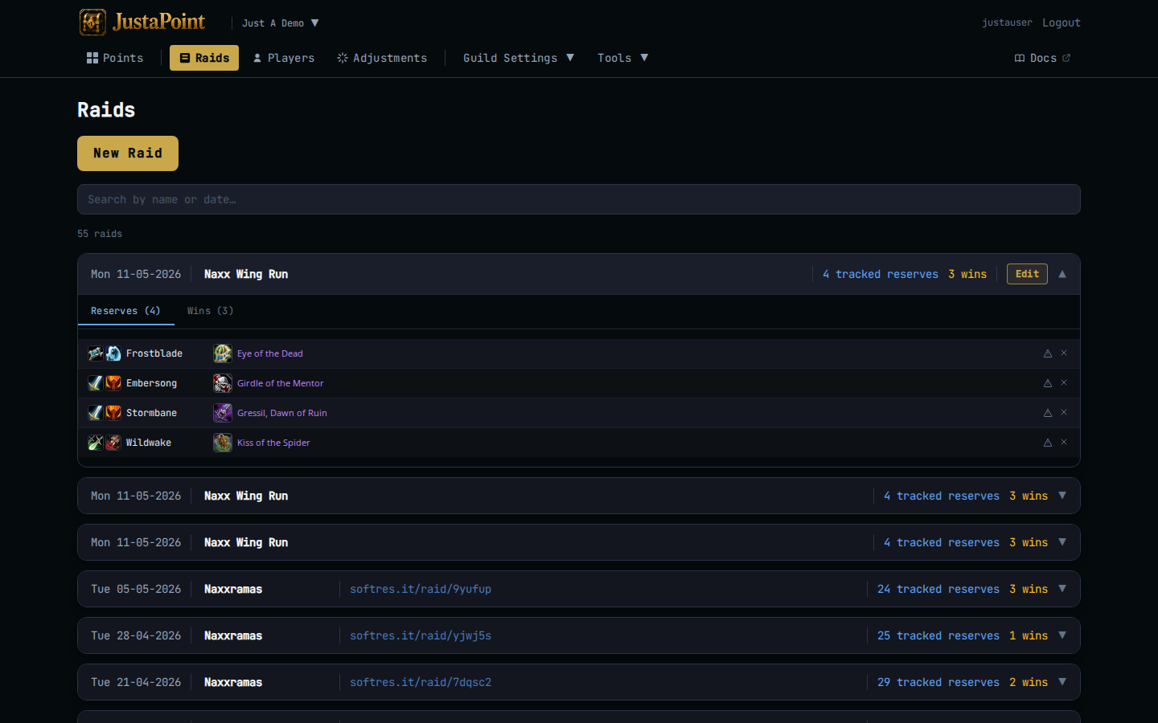Click the triangle icon in the Gressil row
This screenshot has height=723, width=1158.
pos(1048,413)
